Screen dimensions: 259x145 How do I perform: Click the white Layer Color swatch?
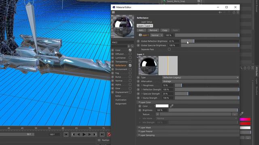162,106
